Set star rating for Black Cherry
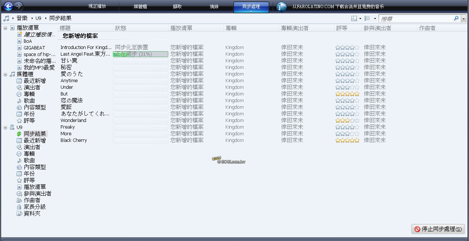This screenshot has width=469, height=241. tap(347, 140)
